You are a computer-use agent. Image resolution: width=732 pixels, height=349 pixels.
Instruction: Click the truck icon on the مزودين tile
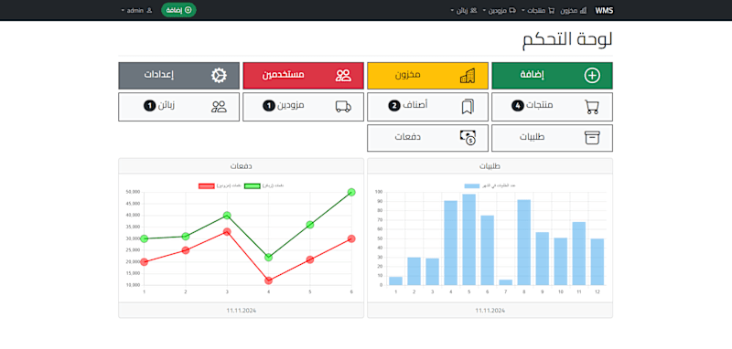343,107
